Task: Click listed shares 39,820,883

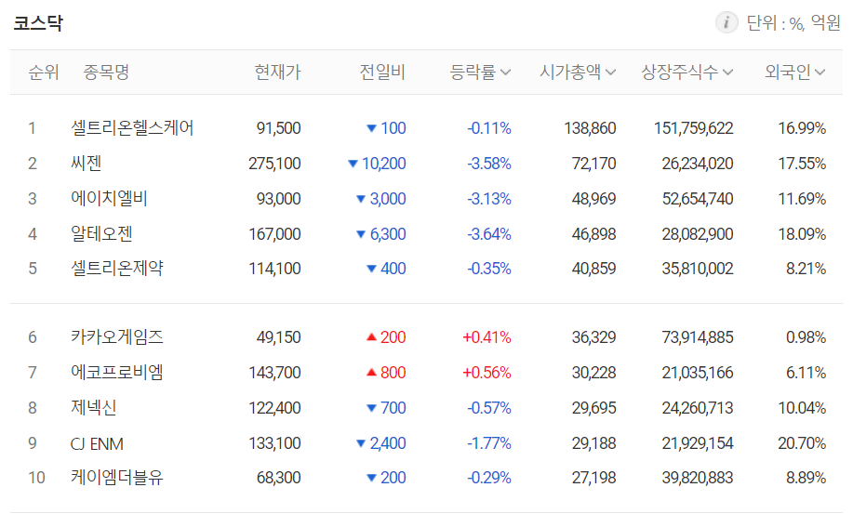Action: pyautogui.click(x=698, y=478)
